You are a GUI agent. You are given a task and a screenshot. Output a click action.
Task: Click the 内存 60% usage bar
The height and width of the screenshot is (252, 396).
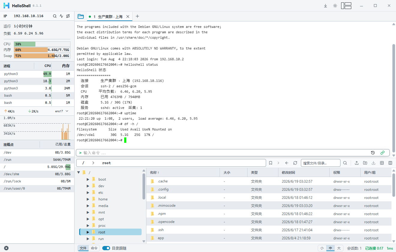pos(42,50)
